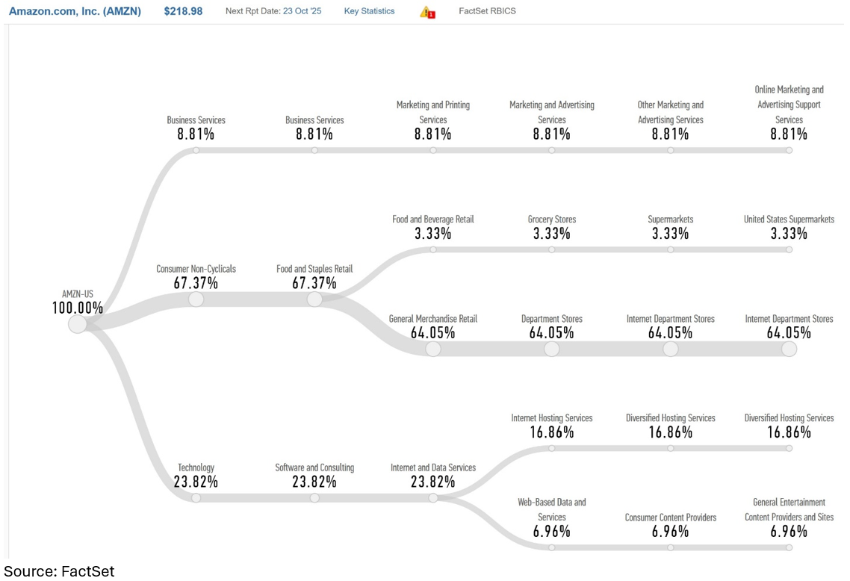Select the Consumer Content Providers 6.96% node

[x=671, y=547]
